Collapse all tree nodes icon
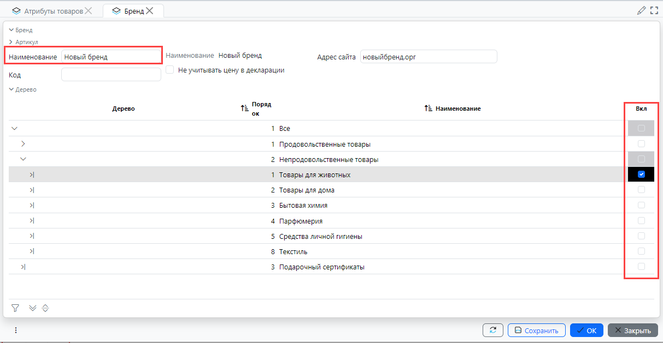 tap(45, 308)
